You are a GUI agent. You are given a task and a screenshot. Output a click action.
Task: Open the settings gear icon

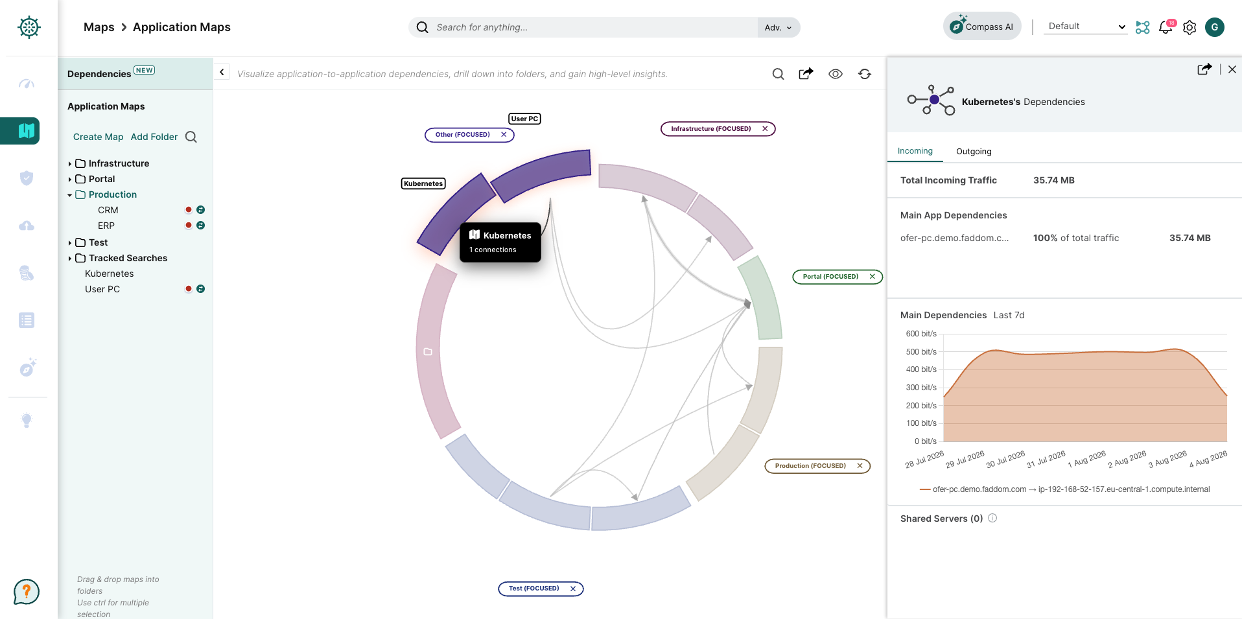point(1189,27)
